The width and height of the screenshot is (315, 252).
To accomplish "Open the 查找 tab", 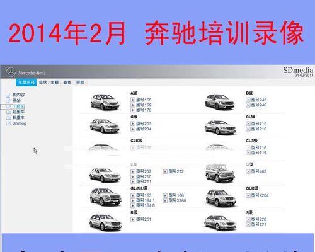I will pos(67,83).
